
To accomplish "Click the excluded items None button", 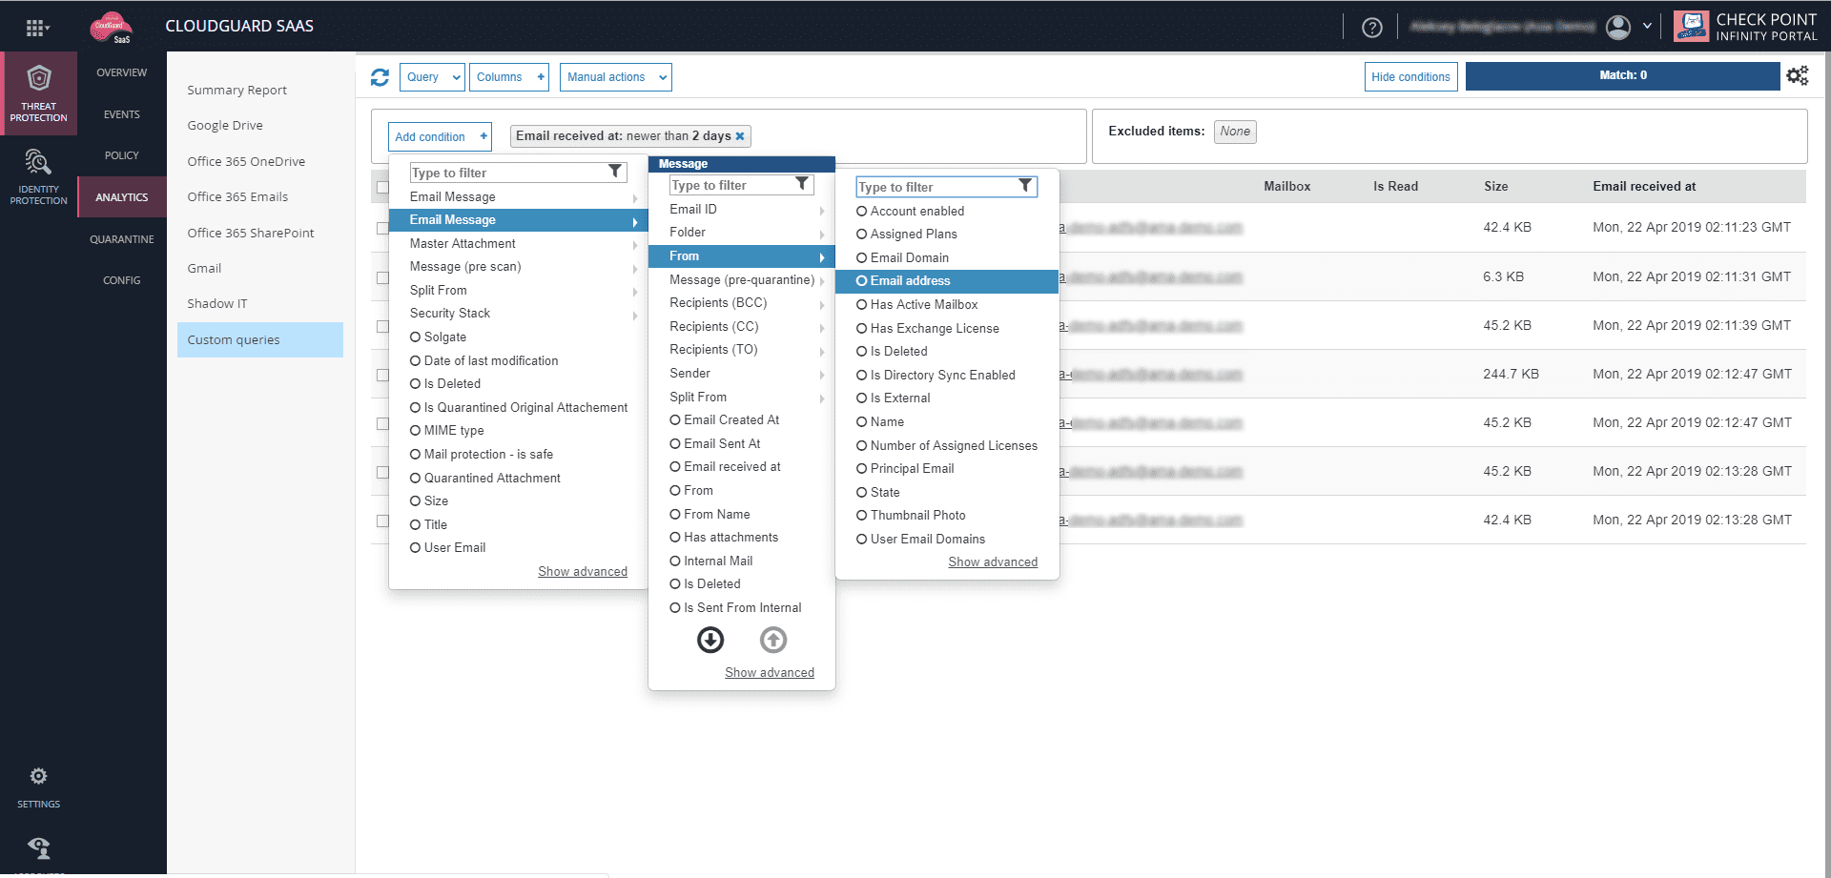I will 1235,132.
